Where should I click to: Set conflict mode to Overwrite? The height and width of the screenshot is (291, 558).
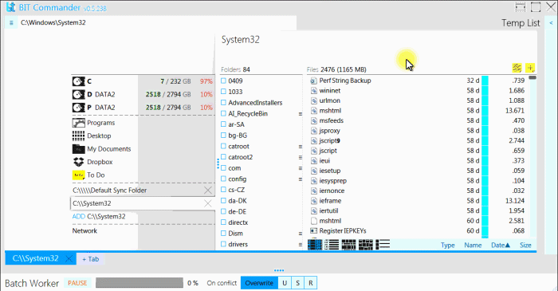(259, 283)
